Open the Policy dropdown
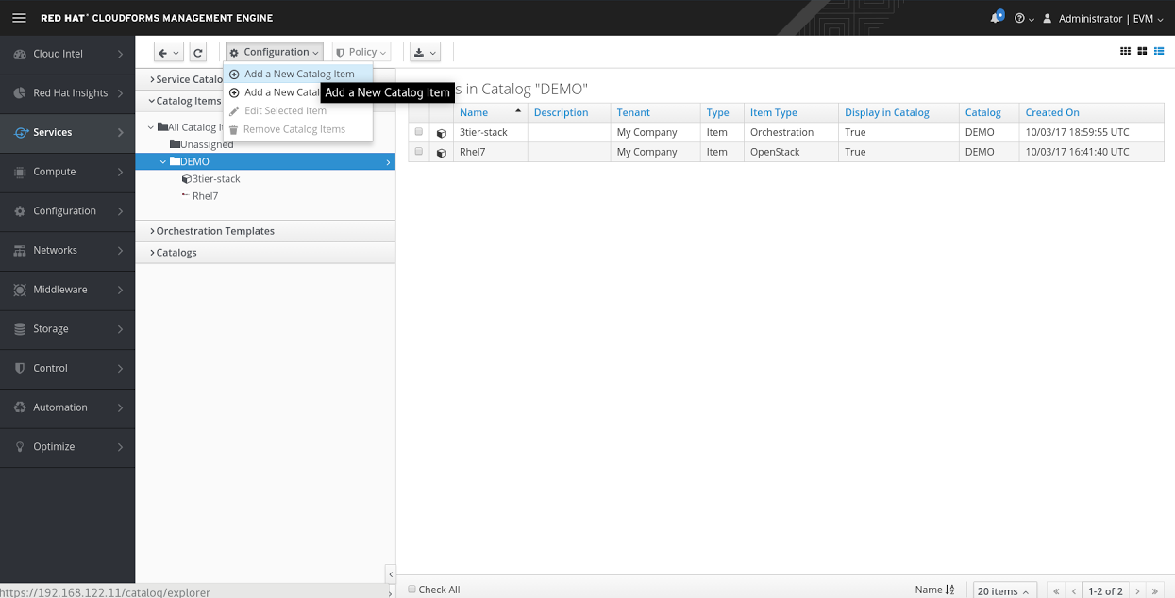Viewport: 1175px width, 598px height. pyautogui.click(x=361, y=53)
